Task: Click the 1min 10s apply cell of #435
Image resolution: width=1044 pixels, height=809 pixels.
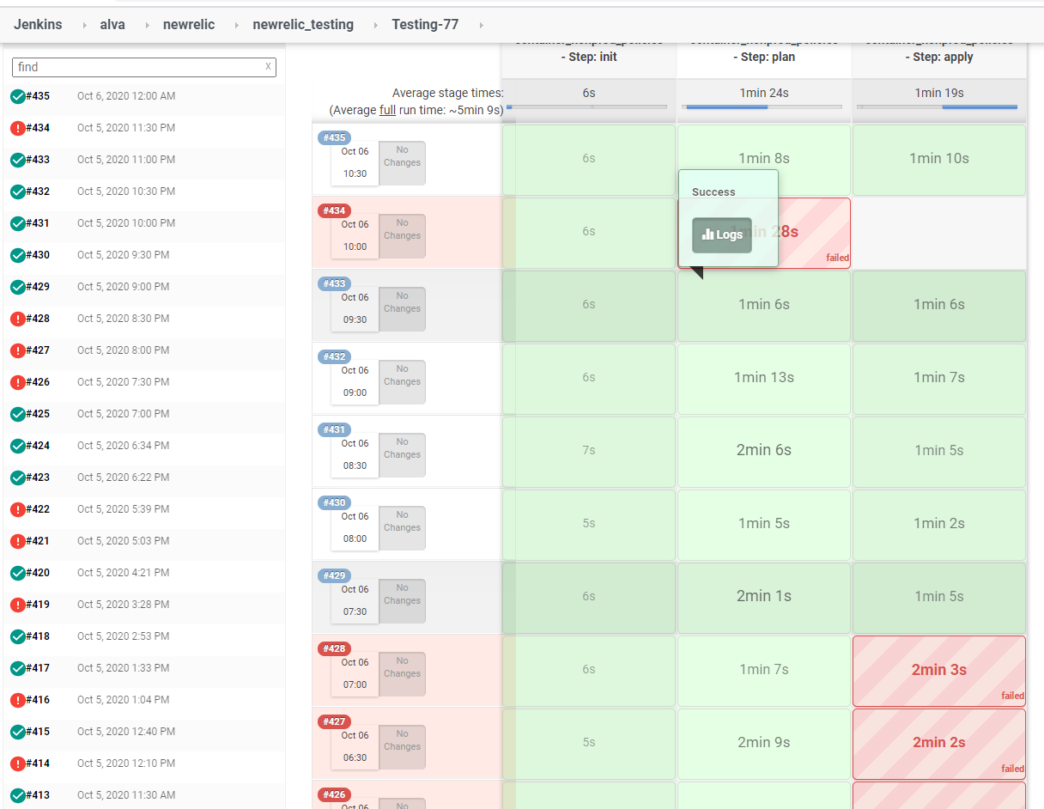Action: (x=939, y=160)
